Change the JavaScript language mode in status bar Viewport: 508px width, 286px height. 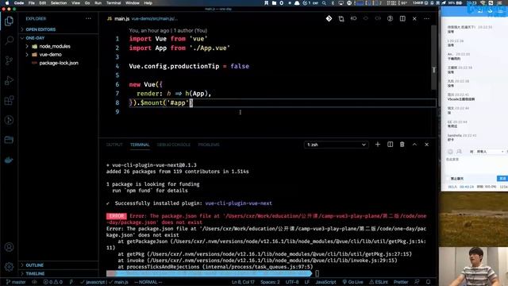tap(325, 282)
